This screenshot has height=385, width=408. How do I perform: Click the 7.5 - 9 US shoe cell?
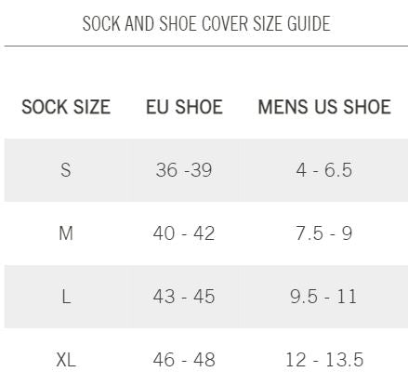pyautogui.click(x=324, y=233)
